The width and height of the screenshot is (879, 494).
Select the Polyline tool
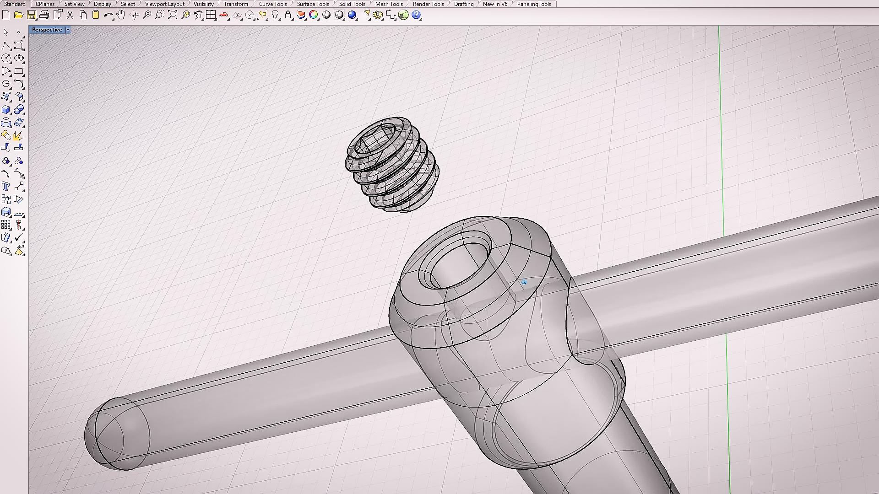pos(6,46)
